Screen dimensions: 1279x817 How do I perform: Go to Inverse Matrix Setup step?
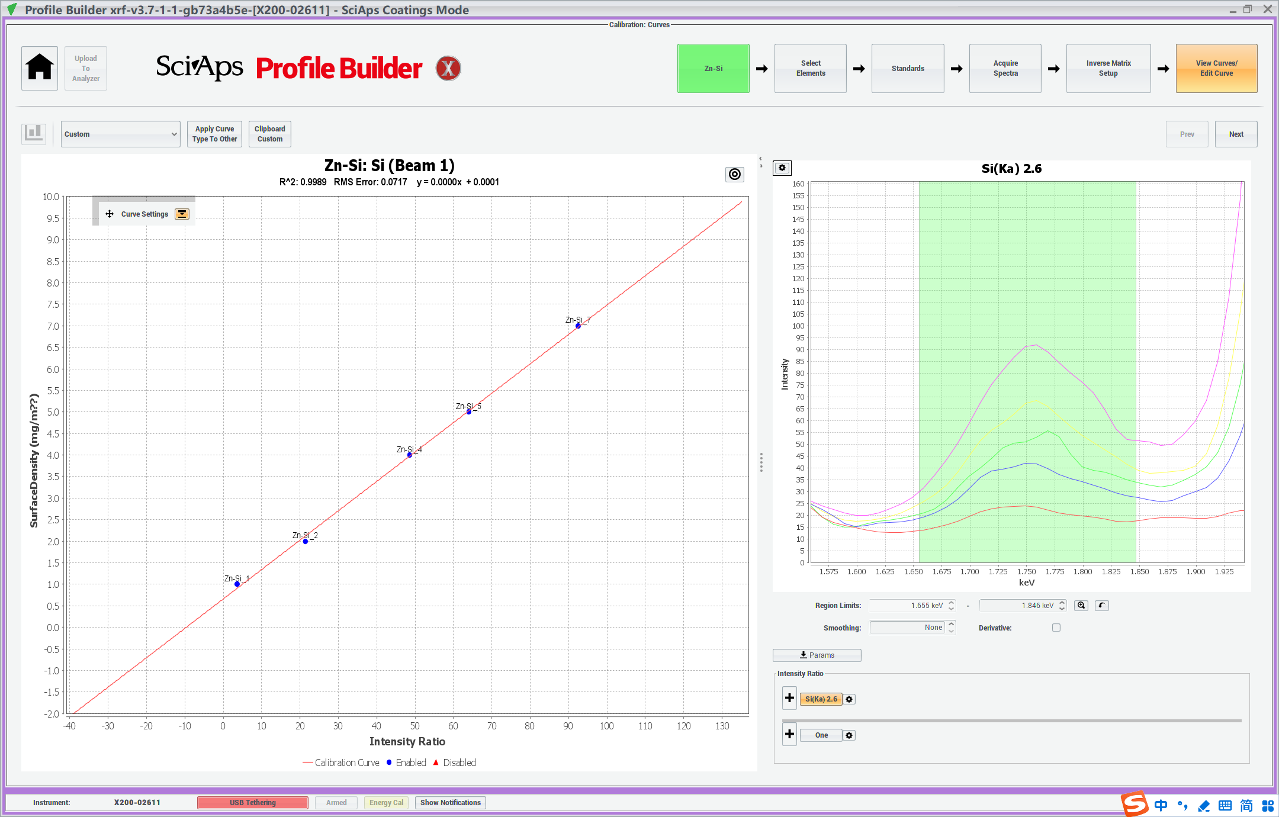1108,68
